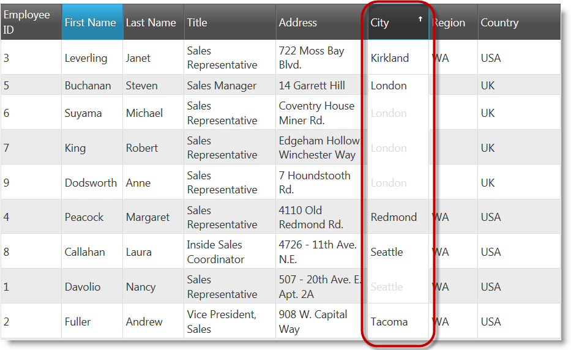Select the Tacoma city cell
The image size is (571, 350).
[389, 322]
